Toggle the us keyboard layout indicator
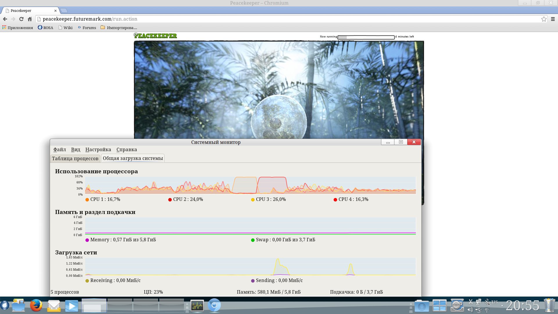The height and width of the screenshot is (314, 558). coord(495,302)
